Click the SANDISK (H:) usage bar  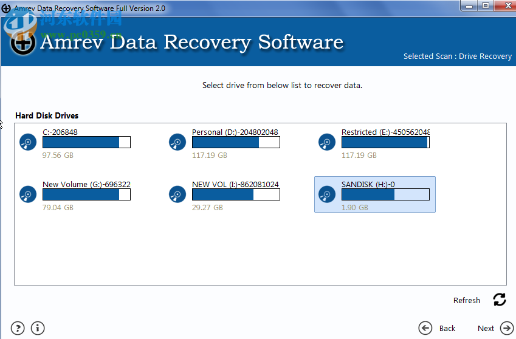385,194
